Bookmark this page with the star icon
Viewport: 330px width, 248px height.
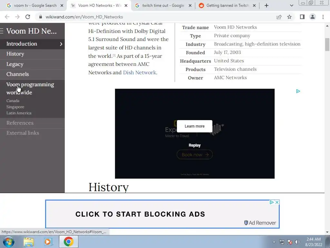click(289, 17)
